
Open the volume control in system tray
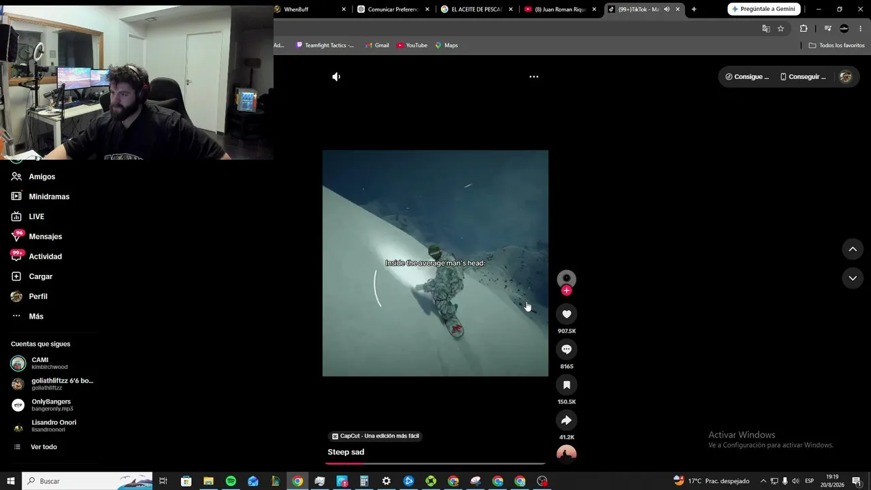point(795,481)
